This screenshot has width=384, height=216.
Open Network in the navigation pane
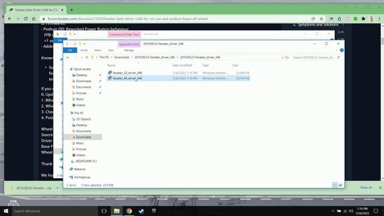[x=80, y=169]
